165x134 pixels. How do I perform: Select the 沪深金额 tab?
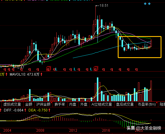[x=43, y=104]
